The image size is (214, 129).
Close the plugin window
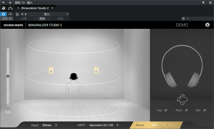(x=210, y=2)
